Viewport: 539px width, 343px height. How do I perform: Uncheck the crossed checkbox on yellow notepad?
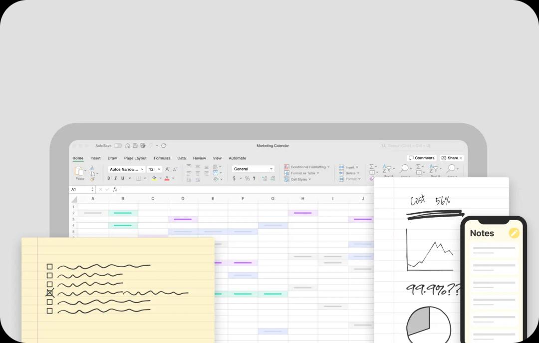click(x=49, y=293)
